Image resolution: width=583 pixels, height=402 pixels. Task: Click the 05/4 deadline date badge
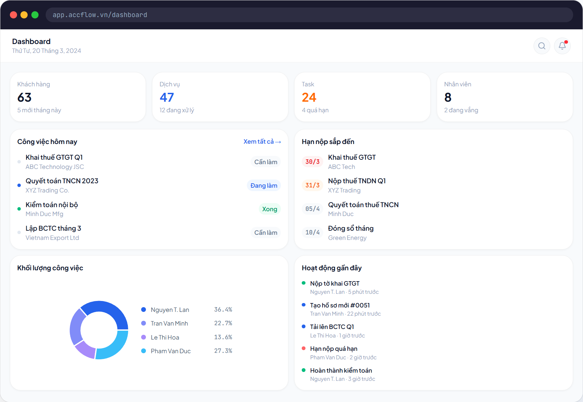pos(313,209)
